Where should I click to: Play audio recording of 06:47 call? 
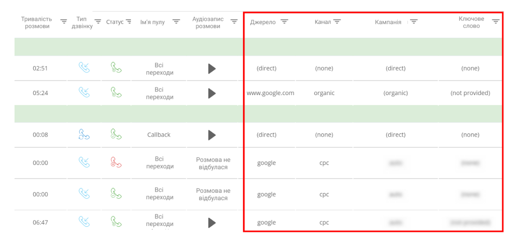pyautogui.click(x=212, y=223)
